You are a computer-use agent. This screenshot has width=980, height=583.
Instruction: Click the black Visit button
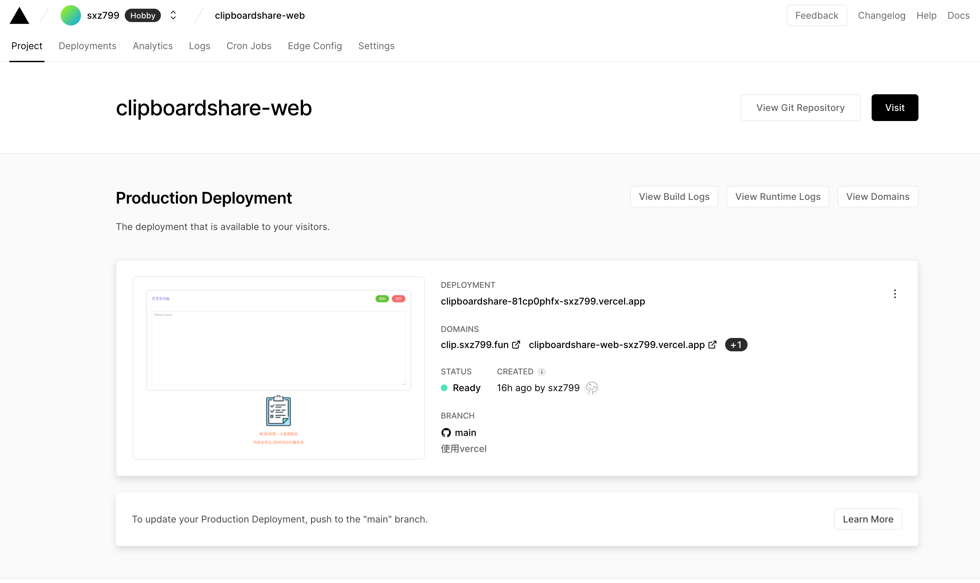point(895,108)
